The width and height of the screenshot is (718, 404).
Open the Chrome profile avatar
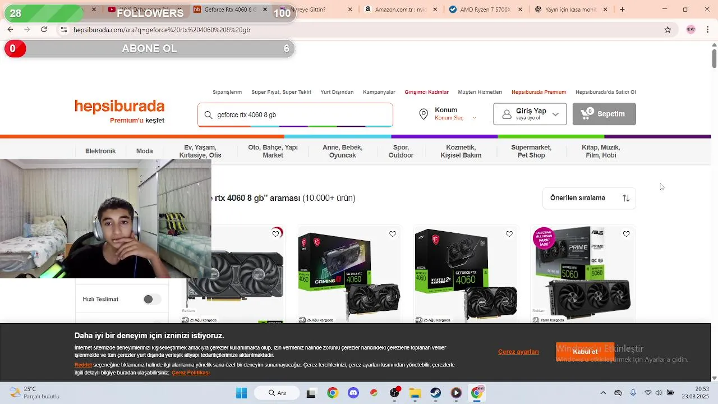pos(691,30)
